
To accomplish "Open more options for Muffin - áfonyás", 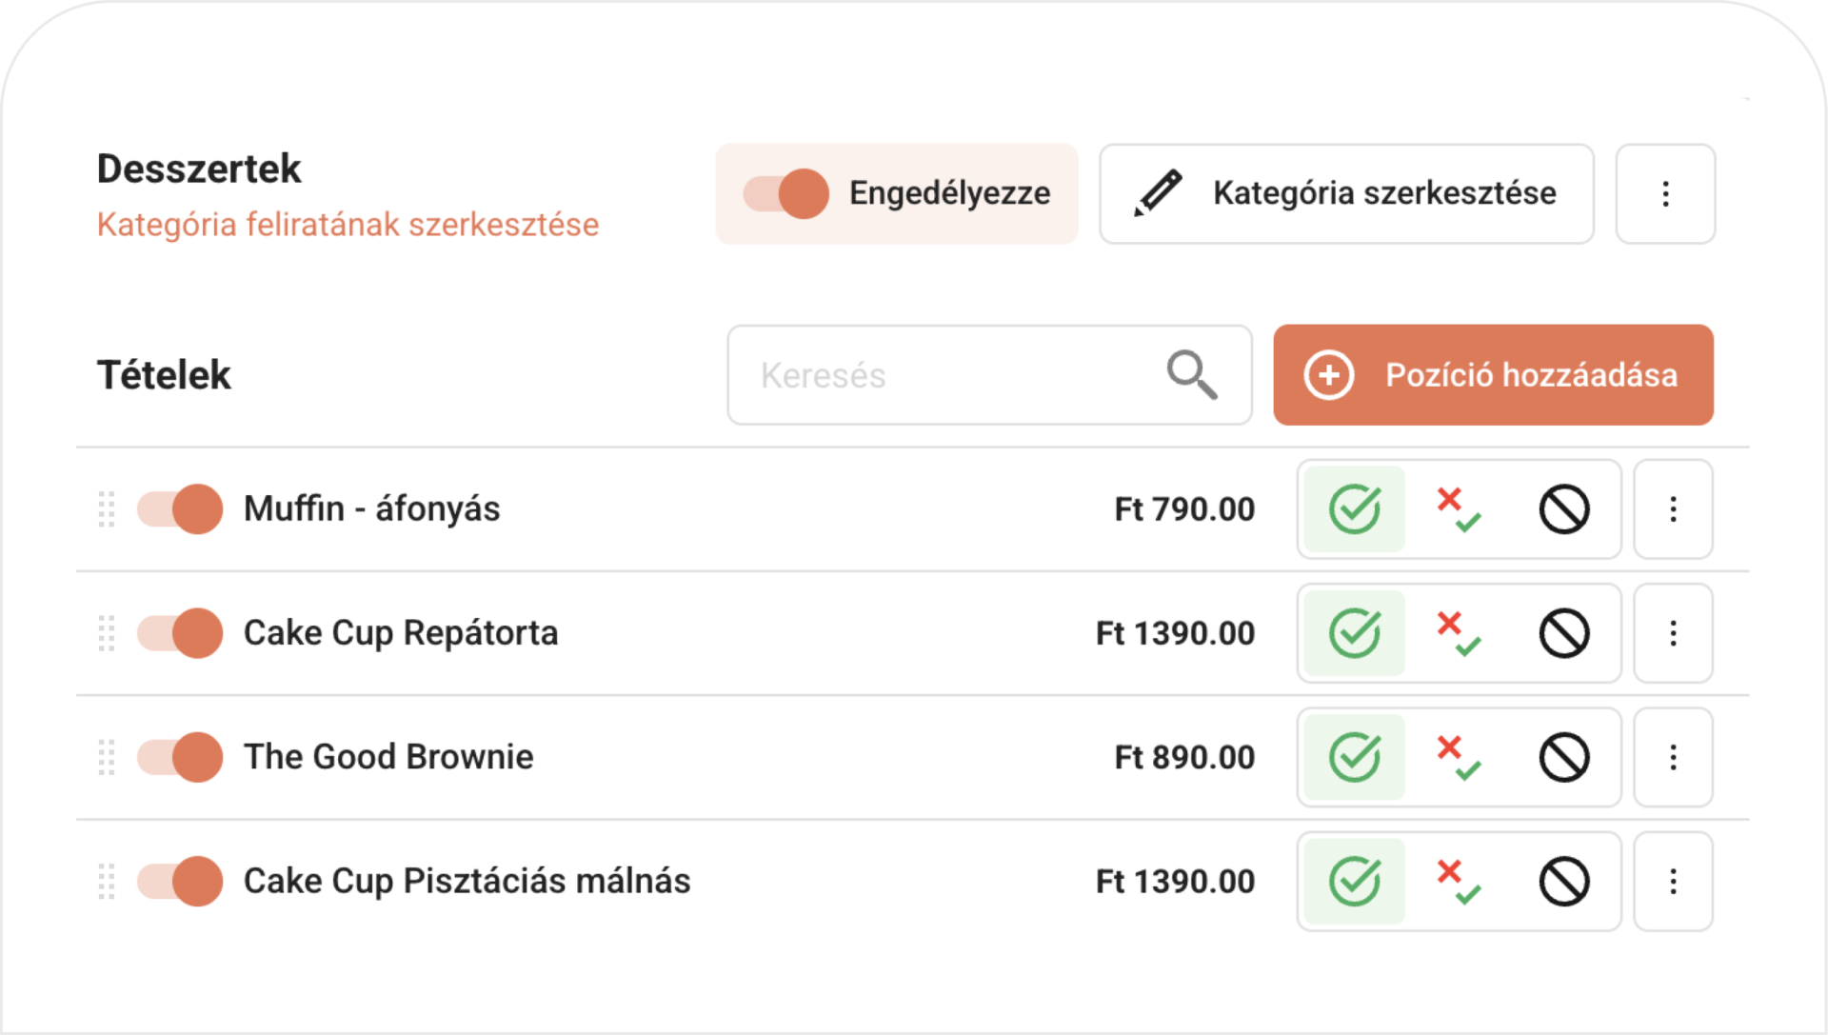I will point(1673,509).
